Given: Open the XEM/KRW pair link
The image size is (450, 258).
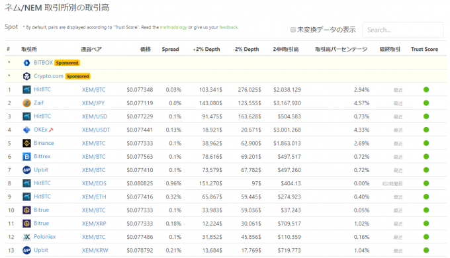Looking at the screenshot, I should click(95, 250).
